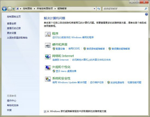
Task: Open the 连接到 Internet link
Action: tap(60, 60)
